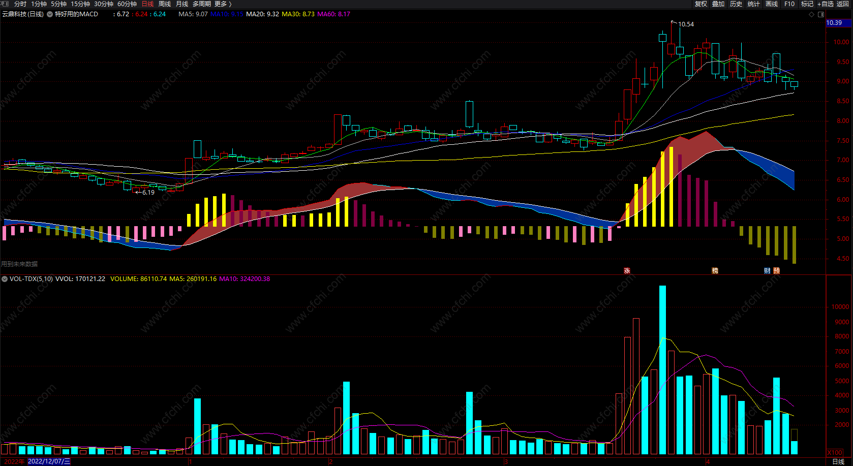Click the 10.39 price axis label

click(834, 23)
